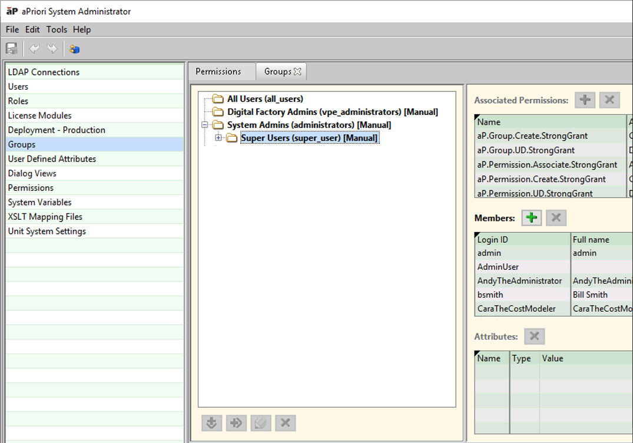Select System Admins (administrators) group
Viewport: 633px width, 443px height.
pyautogui.click(x=309, y=125)
